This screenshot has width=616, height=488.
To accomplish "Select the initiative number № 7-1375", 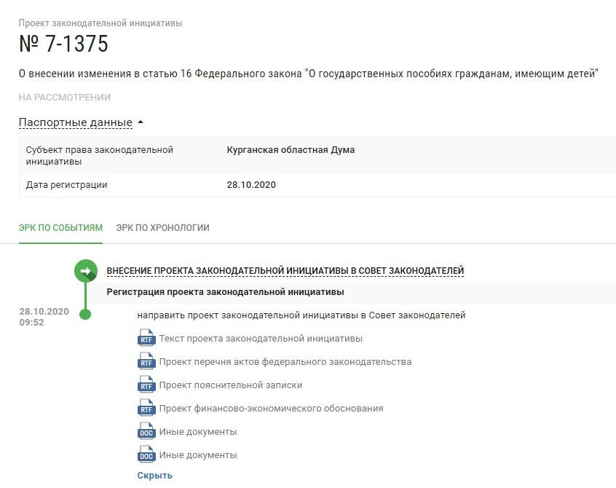I will [x=63, y=43].
